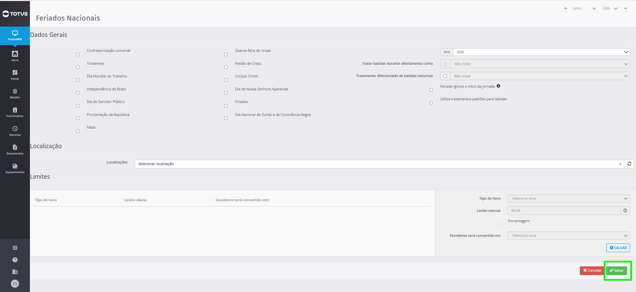636x292 pixels.
Task: Check the Finados holiday
Action: click(226, 106)
